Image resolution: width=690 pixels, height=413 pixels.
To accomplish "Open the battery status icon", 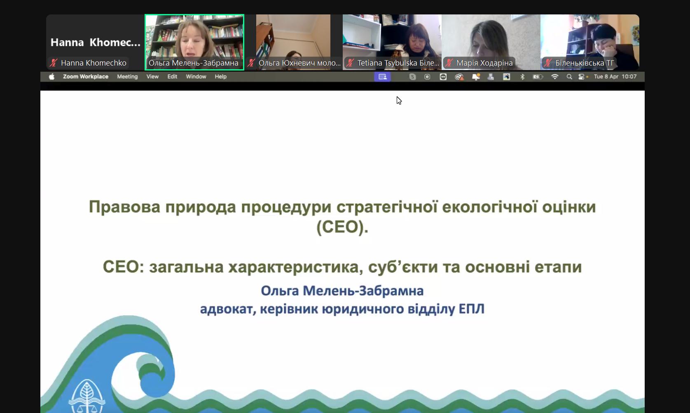I will [538, 77].
